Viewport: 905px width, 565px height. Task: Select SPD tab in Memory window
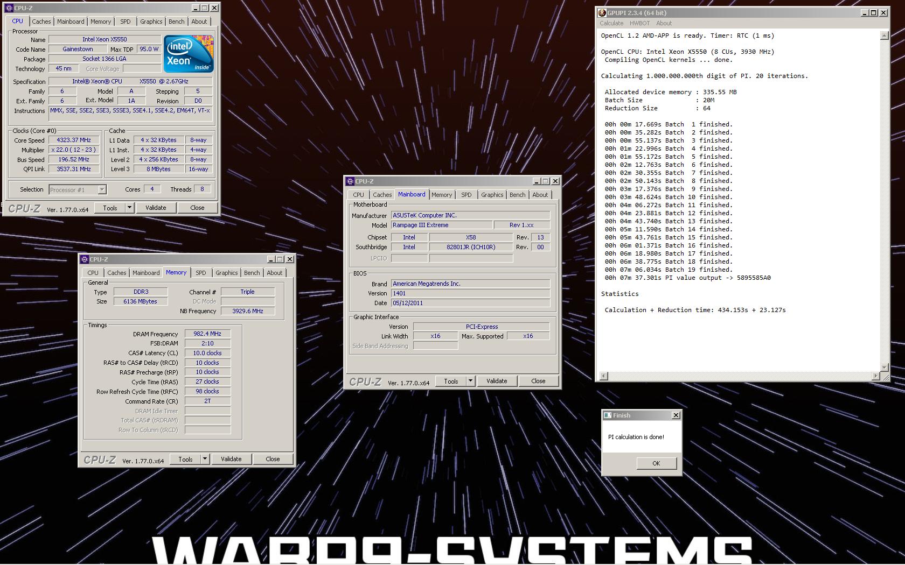201,273
